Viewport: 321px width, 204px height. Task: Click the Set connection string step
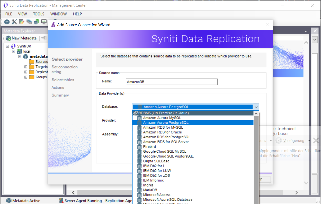[x=65, y=69]
